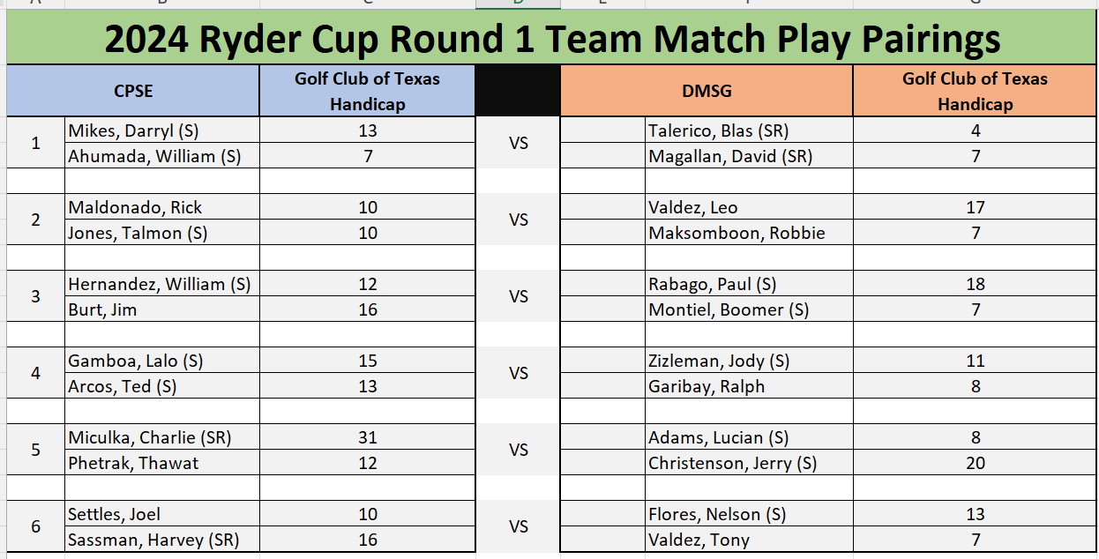Select the cell Ahumada, William (S)

coord(162,156)
